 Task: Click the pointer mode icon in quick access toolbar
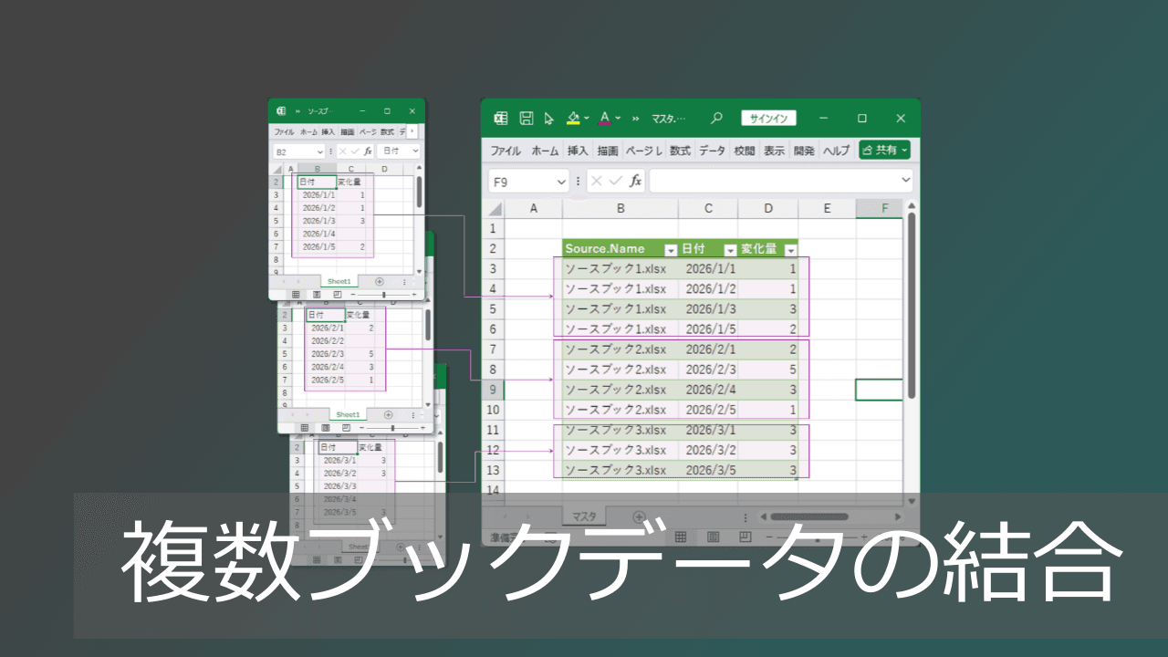point(549,119)
